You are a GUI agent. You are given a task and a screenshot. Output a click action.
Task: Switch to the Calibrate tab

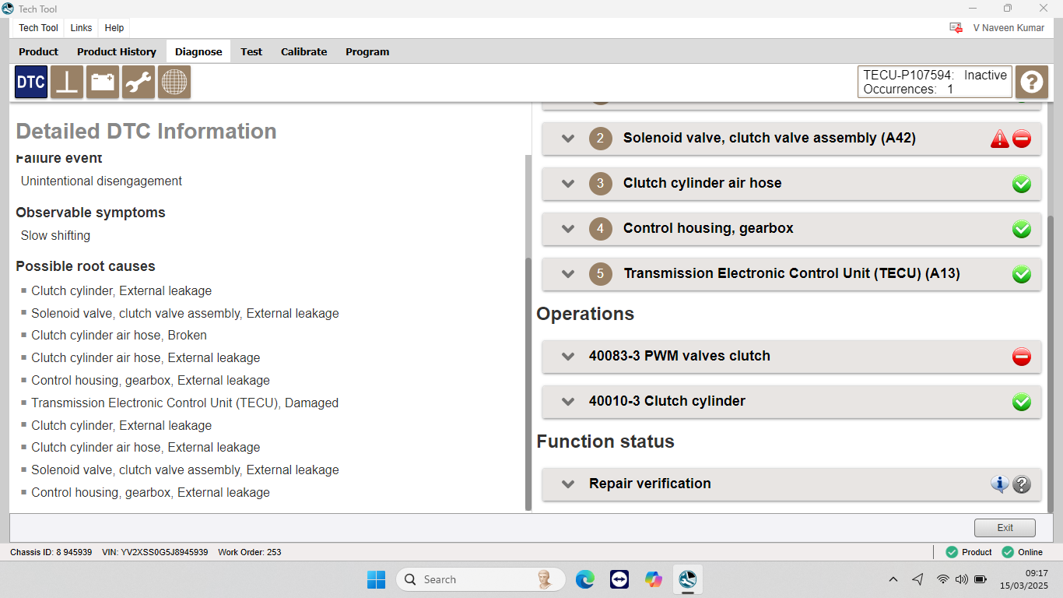coord(304,51)
